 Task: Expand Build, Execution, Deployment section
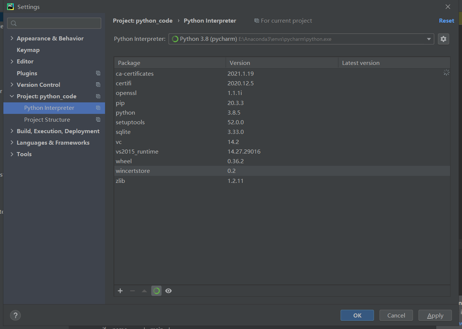point(12,131)
